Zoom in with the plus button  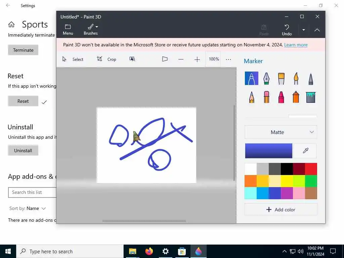pyautogui.click(x=197, y=59)
